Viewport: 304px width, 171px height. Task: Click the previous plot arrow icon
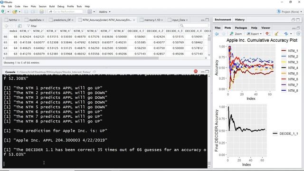[x=217, y=34]
